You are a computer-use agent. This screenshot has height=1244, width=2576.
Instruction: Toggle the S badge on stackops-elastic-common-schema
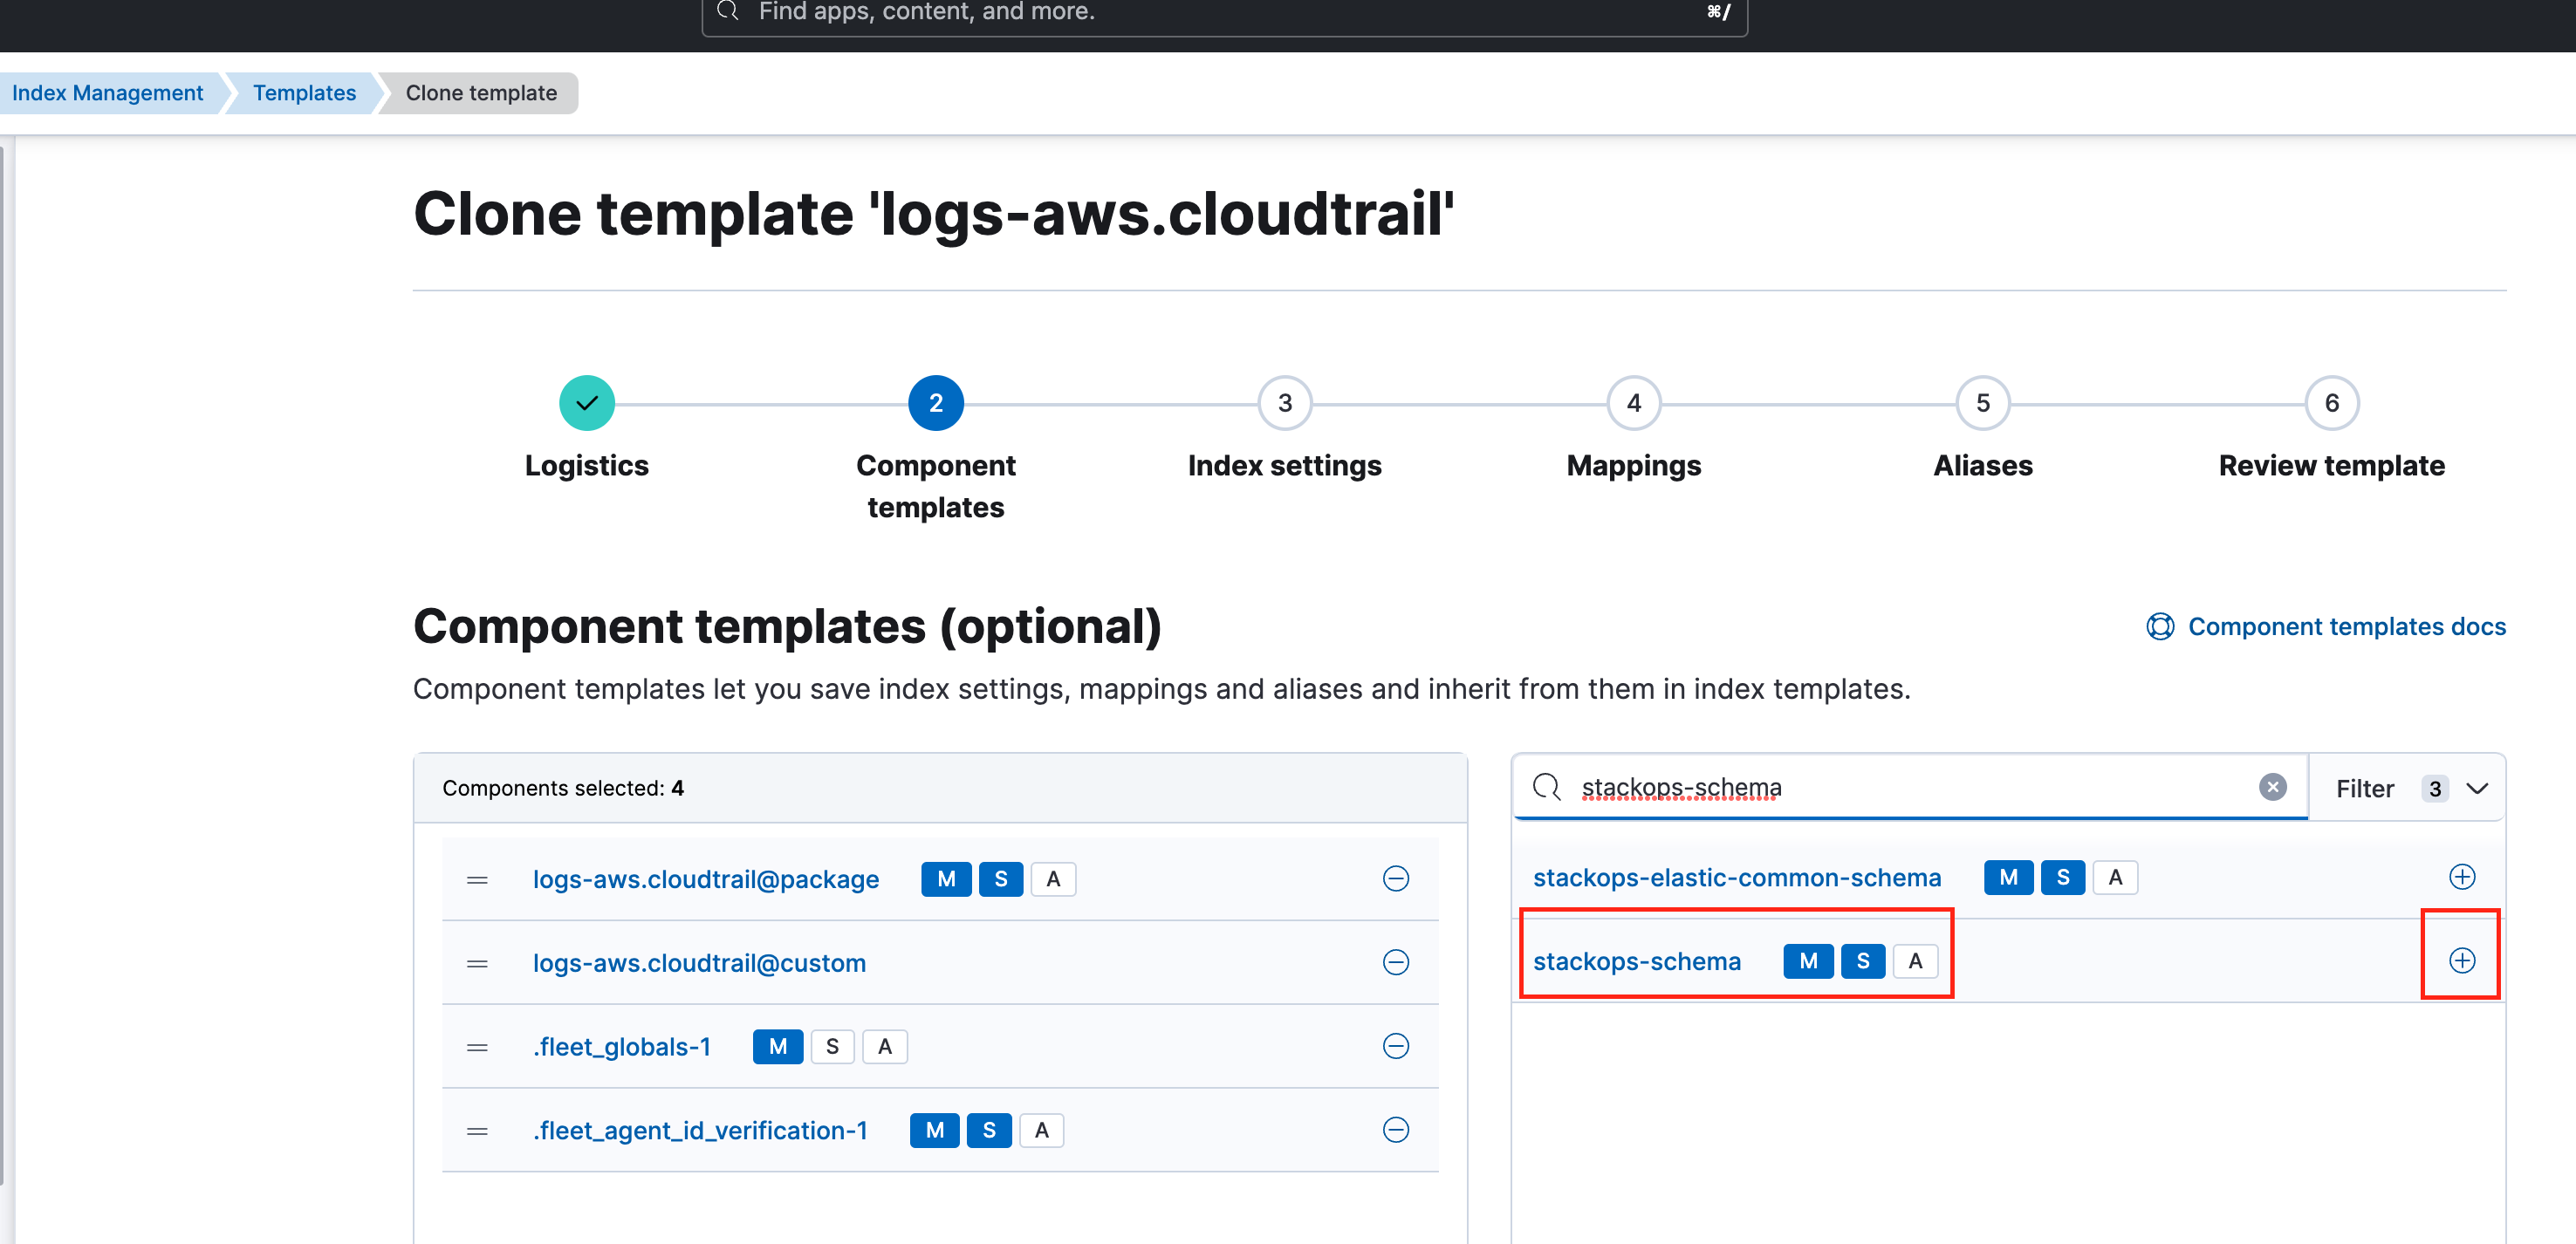2063,877
